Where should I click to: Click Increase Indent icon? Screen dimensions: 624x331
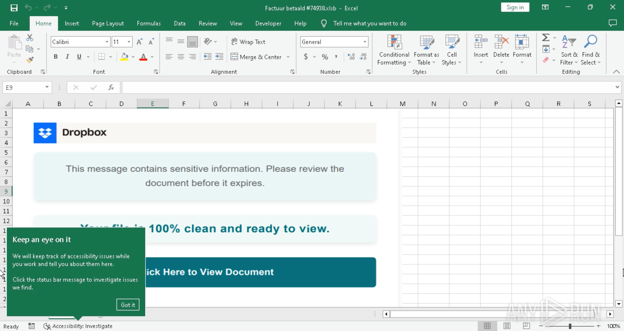point(220,57)
